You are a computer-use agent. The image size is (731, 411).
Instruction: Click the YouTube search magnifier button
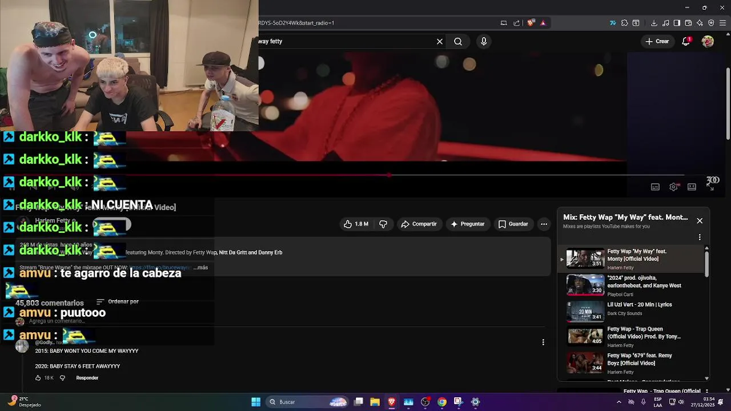pyautogui.click(x=458, y=42)
